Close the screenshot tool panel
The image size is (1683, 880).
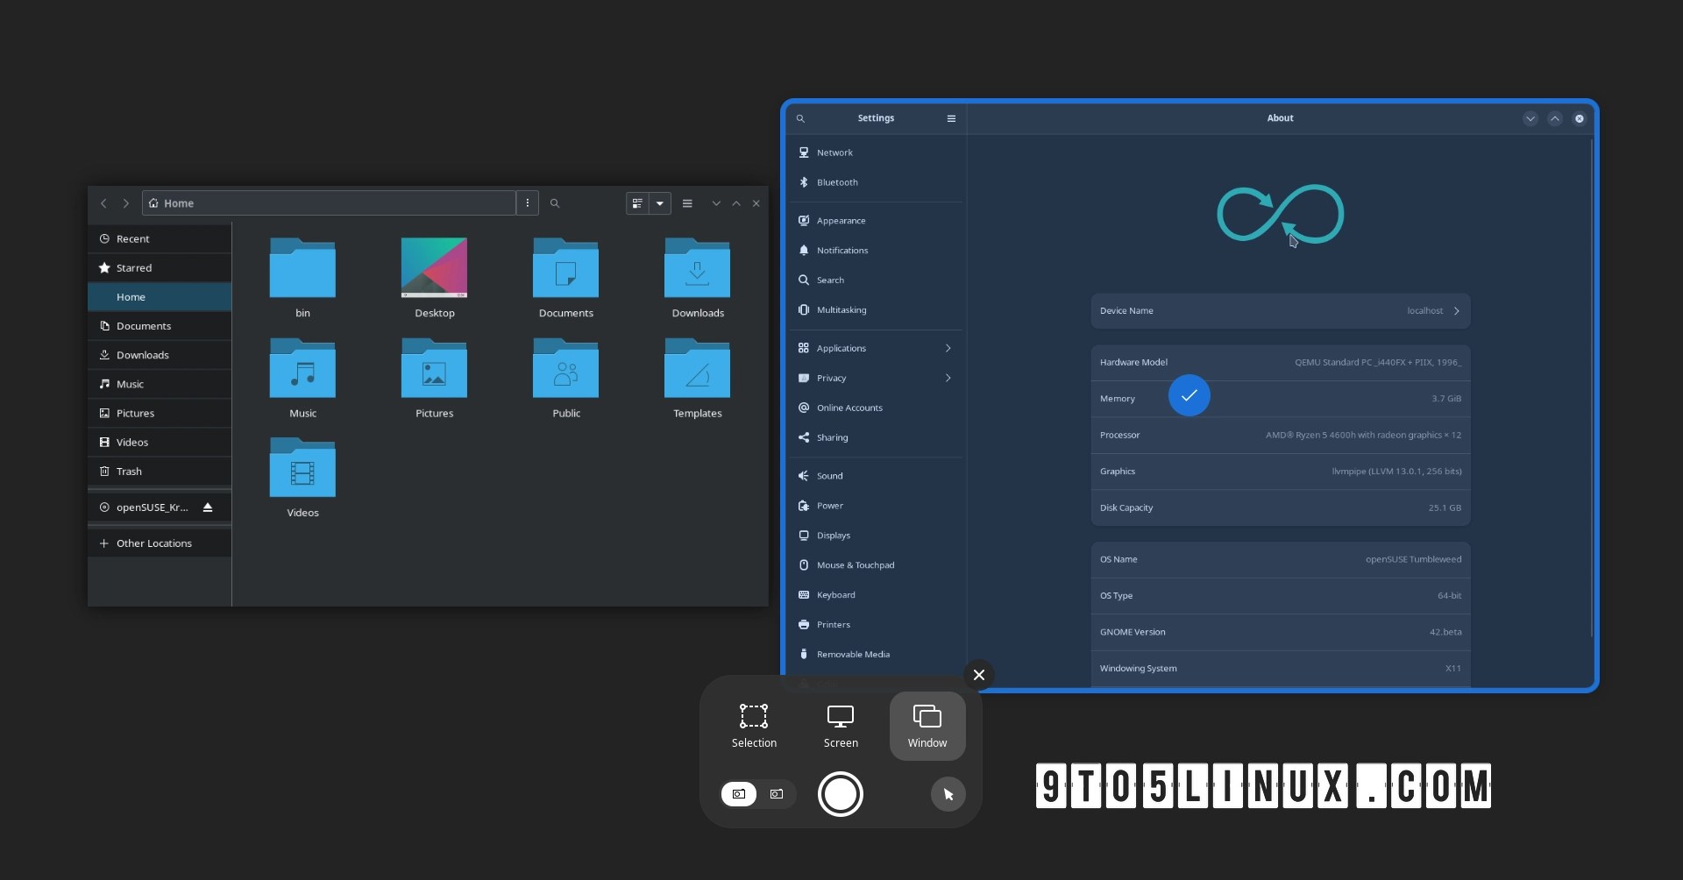pyautogui.click(x=979, y=675)
